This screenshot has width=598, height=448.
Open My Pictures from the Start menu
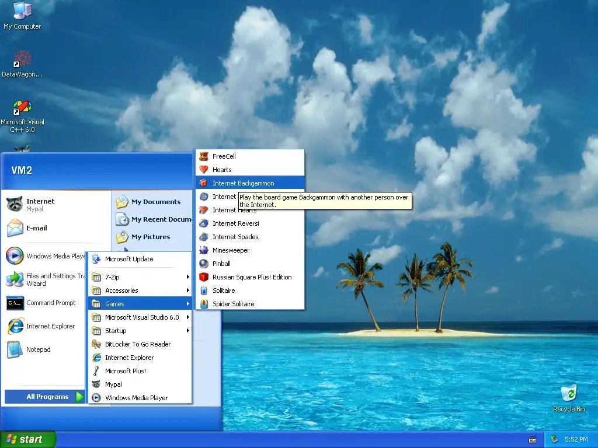[x=152, y=237]
